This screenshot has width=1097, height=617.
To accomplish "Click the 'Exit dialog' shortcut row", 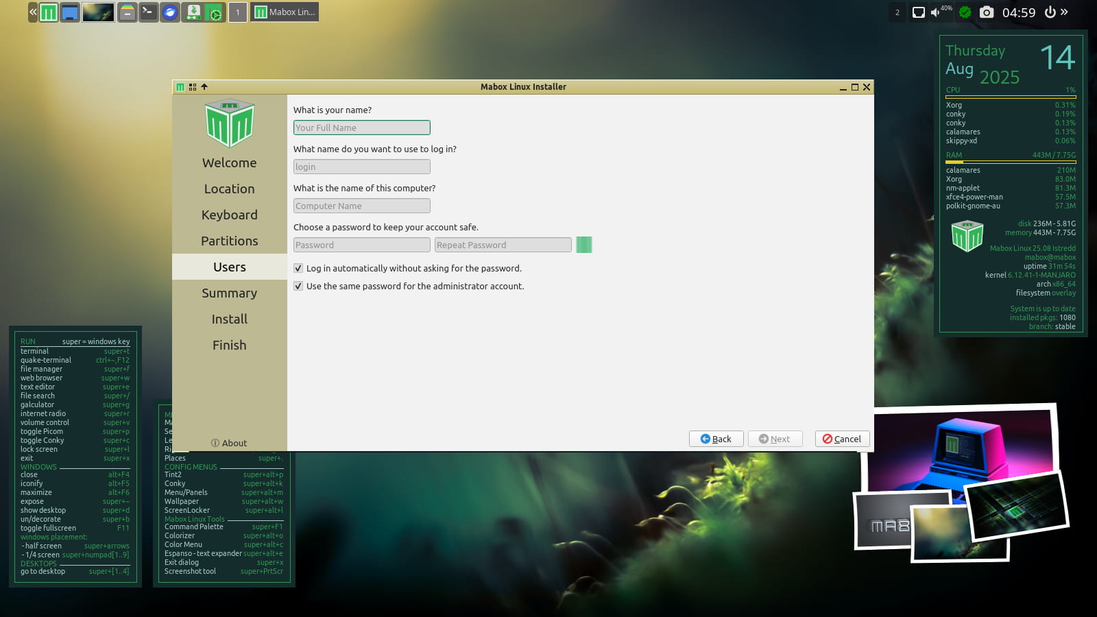I will coord(224,563).
